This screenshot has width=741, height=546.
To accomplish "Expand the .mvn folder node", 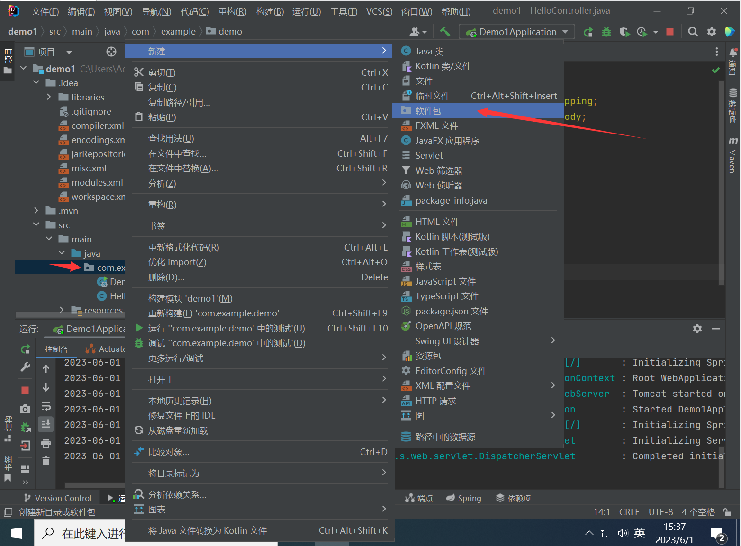I will tap(36, 211).
